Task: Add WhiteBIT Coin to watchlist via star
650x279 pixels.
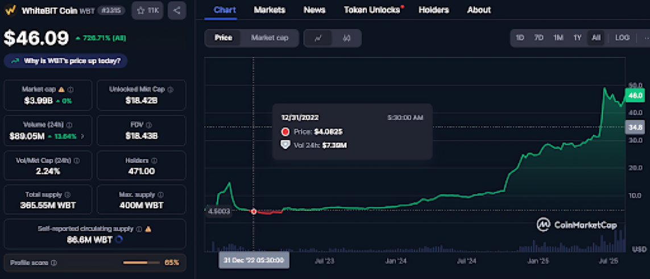Action: tap(147, 10)
